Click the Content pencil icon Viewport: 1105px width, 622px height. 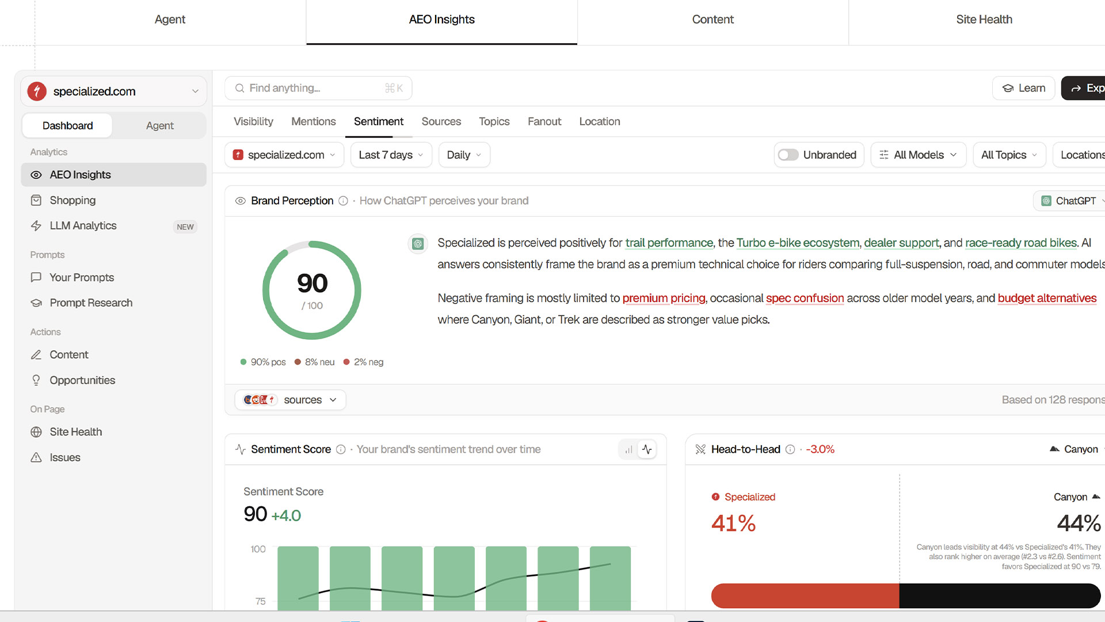(36, 355)
